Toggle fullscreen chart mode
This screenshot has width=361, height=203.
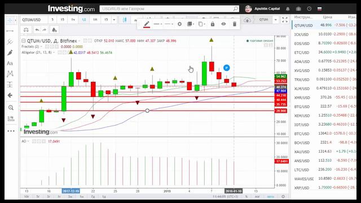tap(285, 20)
